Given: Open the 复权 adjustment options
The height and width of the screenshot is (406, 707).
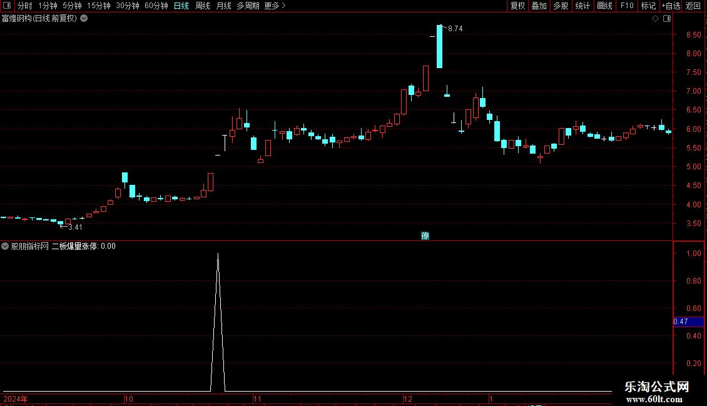Looking at the screenshot, I should click(x=517, y=6).
